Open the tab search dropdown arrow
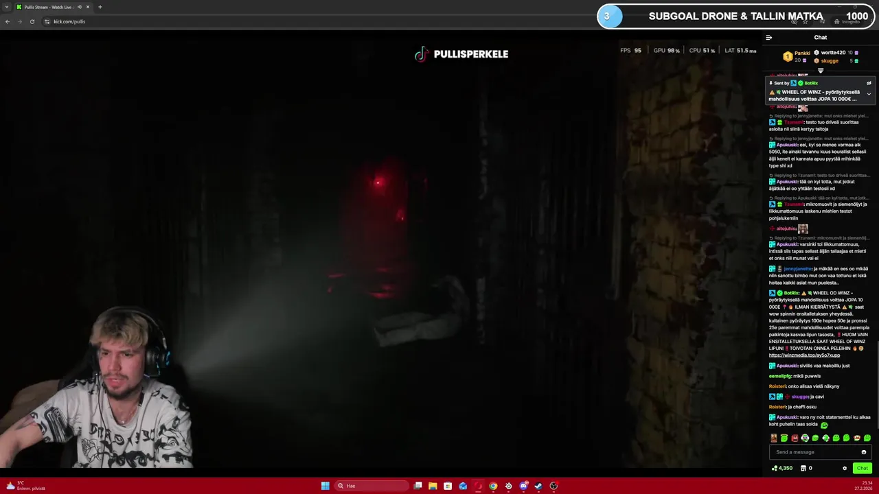This screenshot has height=494, width=879. 6,7
